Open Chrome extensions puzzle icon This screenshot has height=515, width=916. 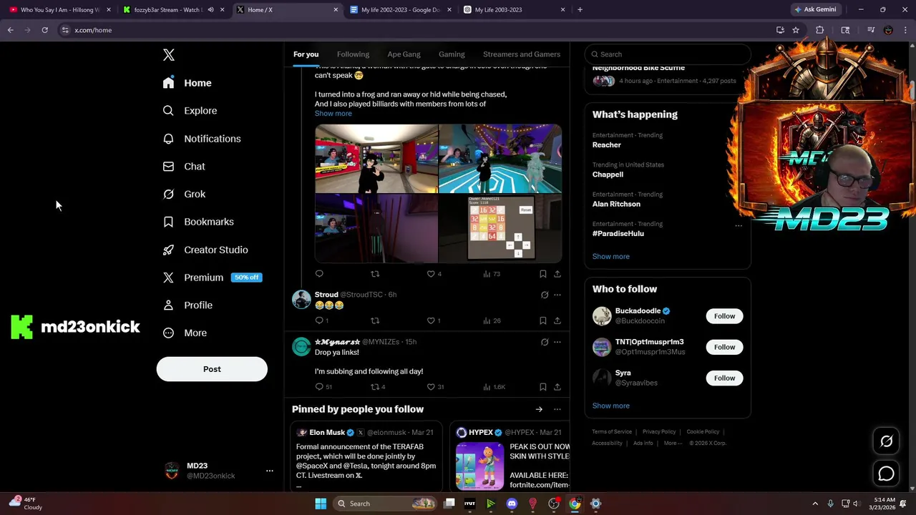(x=820, y=30)
